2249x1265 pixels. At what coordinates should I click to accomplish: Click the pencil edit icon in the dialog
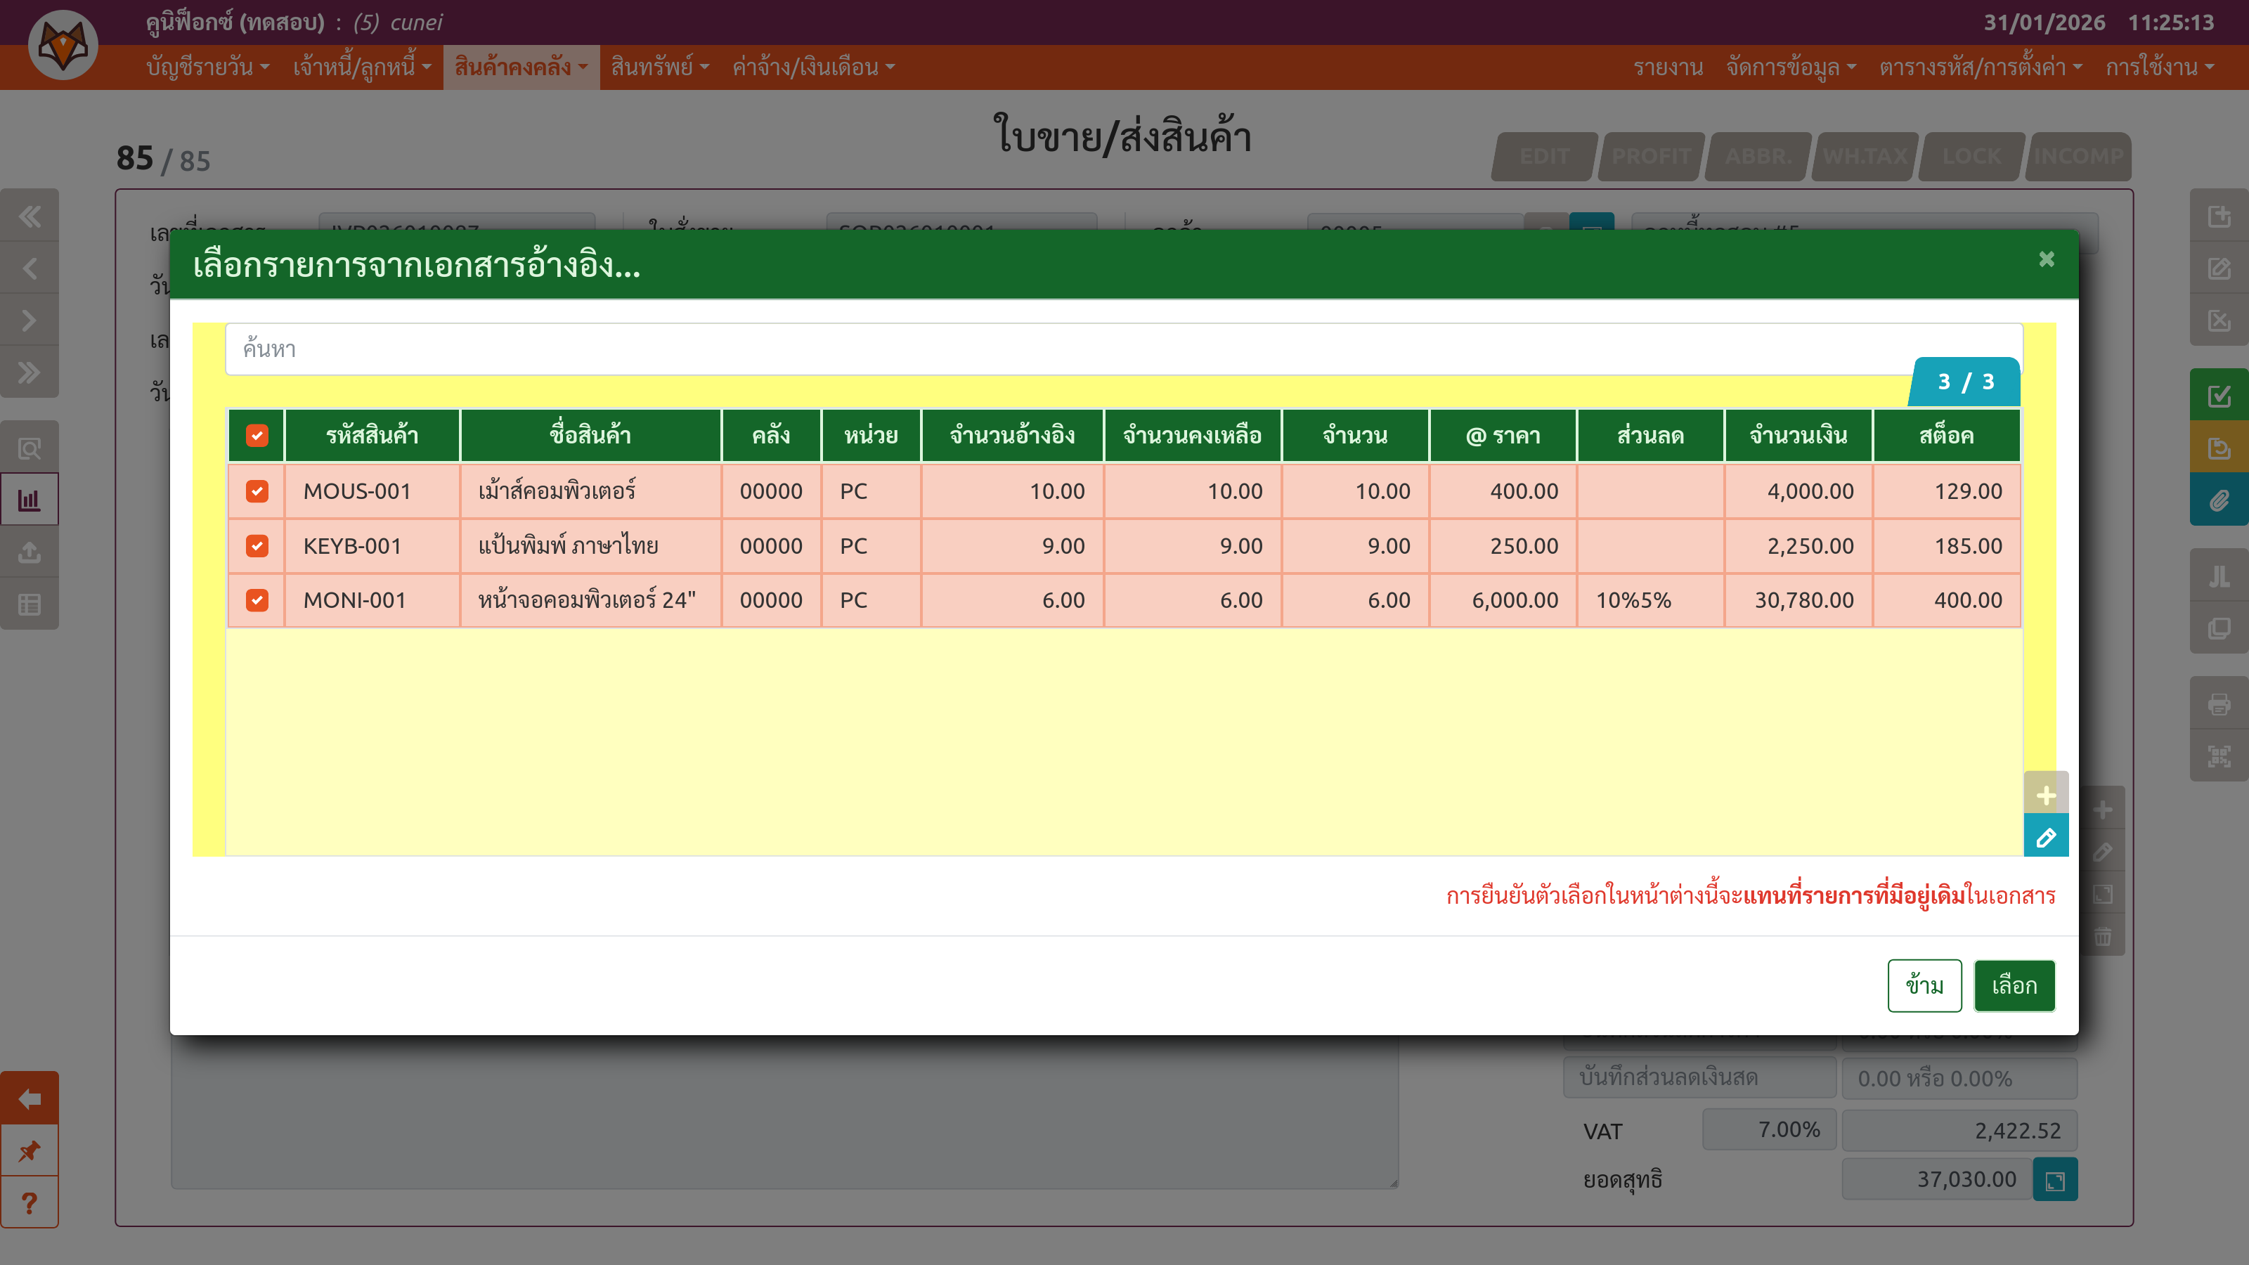pyautogui.click(x=2044, y=838)
